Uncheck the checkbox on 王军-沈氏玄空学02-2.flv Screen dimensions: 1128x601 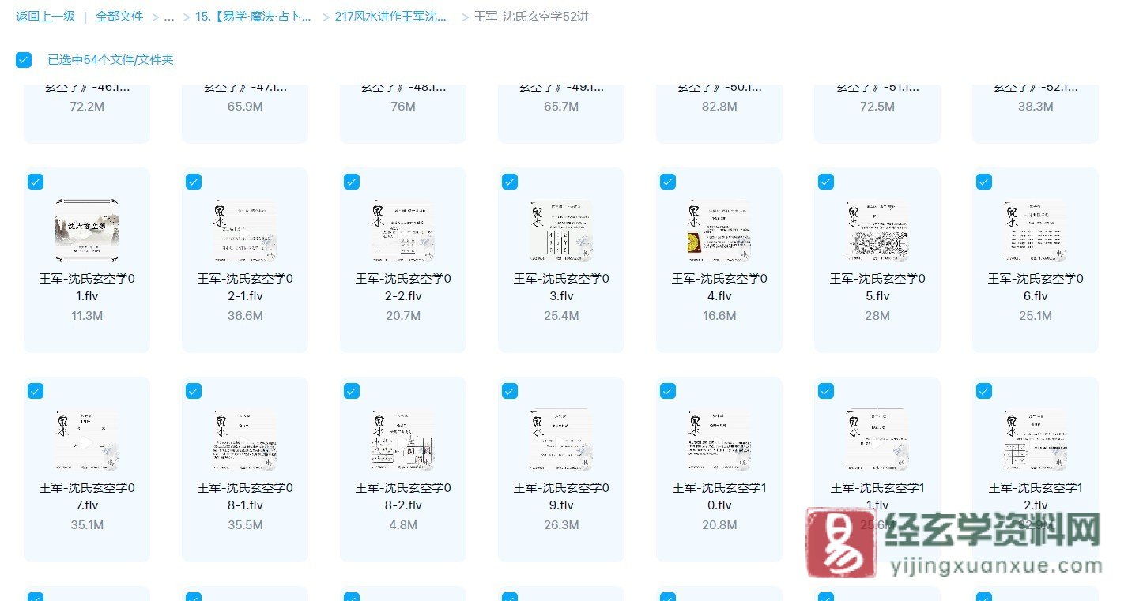(x=352, y=182)
